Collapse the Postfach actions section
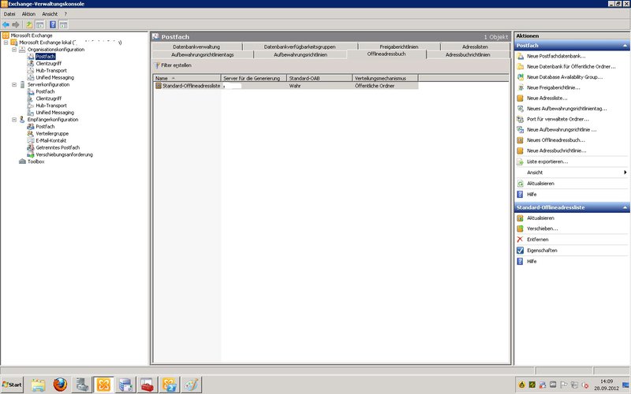631x394 pixels. [x=625, y=46]
